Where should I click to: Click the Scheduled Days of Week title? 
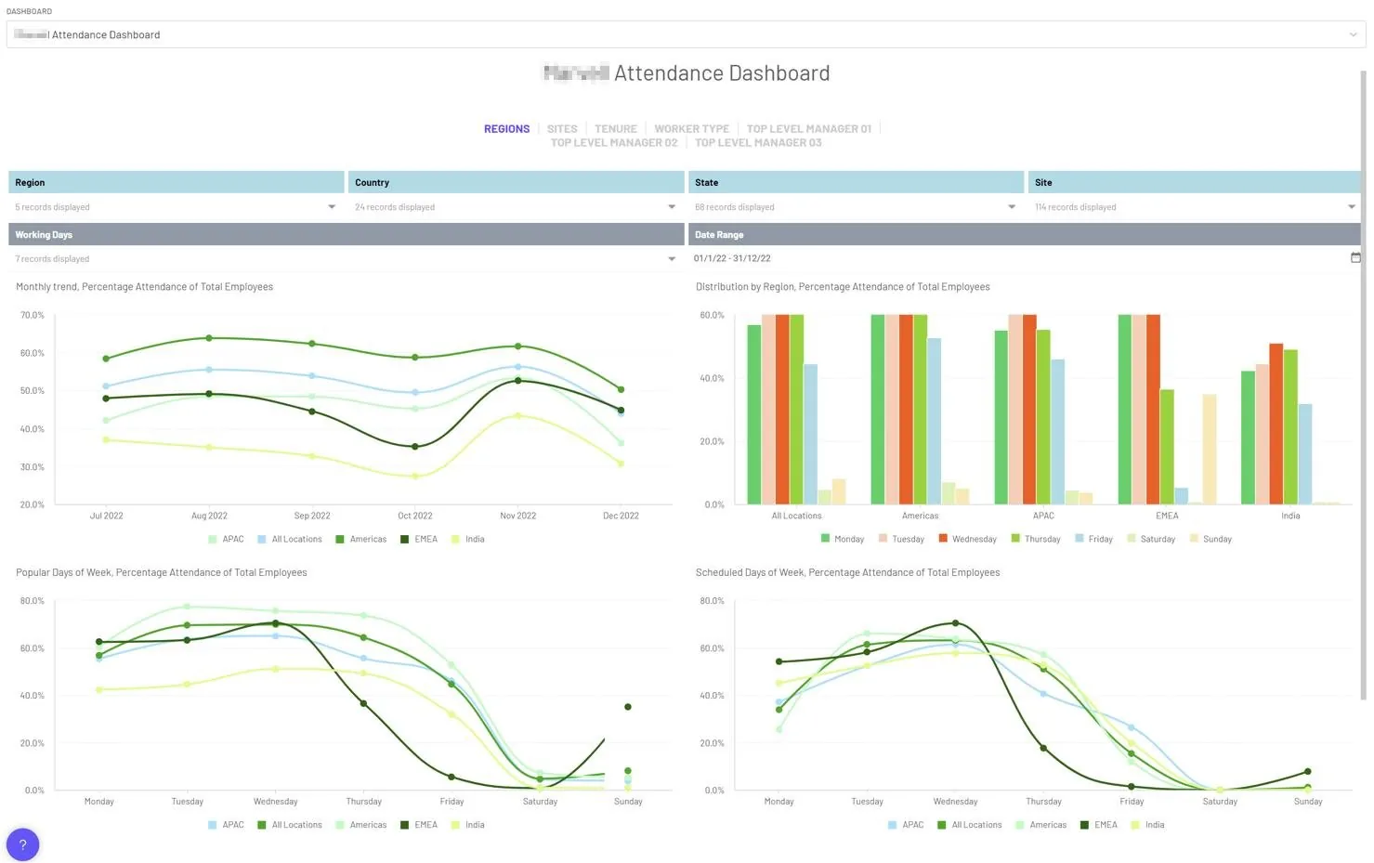click(x=847, y=572)
